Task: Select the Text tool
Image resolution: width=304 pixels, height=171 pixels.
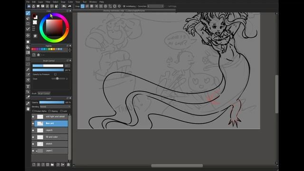Action: coord(28,86)
